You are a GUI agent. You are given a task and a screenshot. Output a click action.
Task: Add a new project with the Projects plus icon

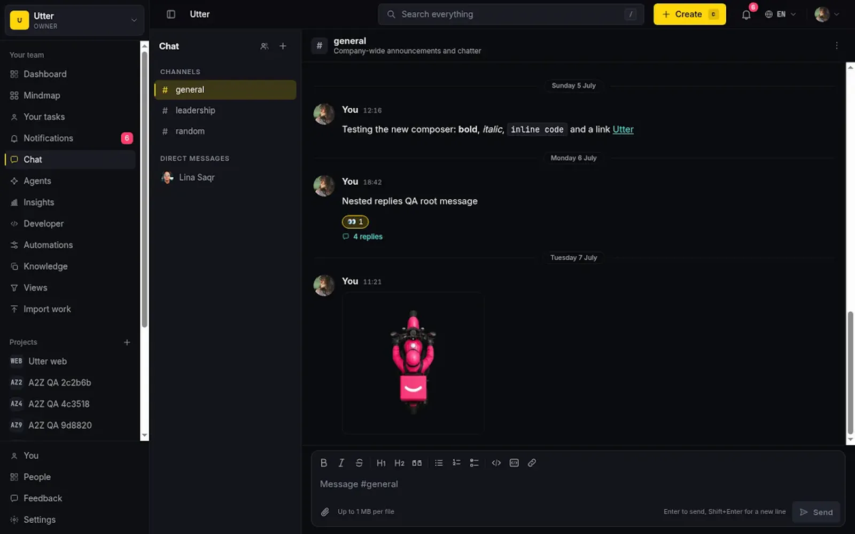tap(127, 342)
